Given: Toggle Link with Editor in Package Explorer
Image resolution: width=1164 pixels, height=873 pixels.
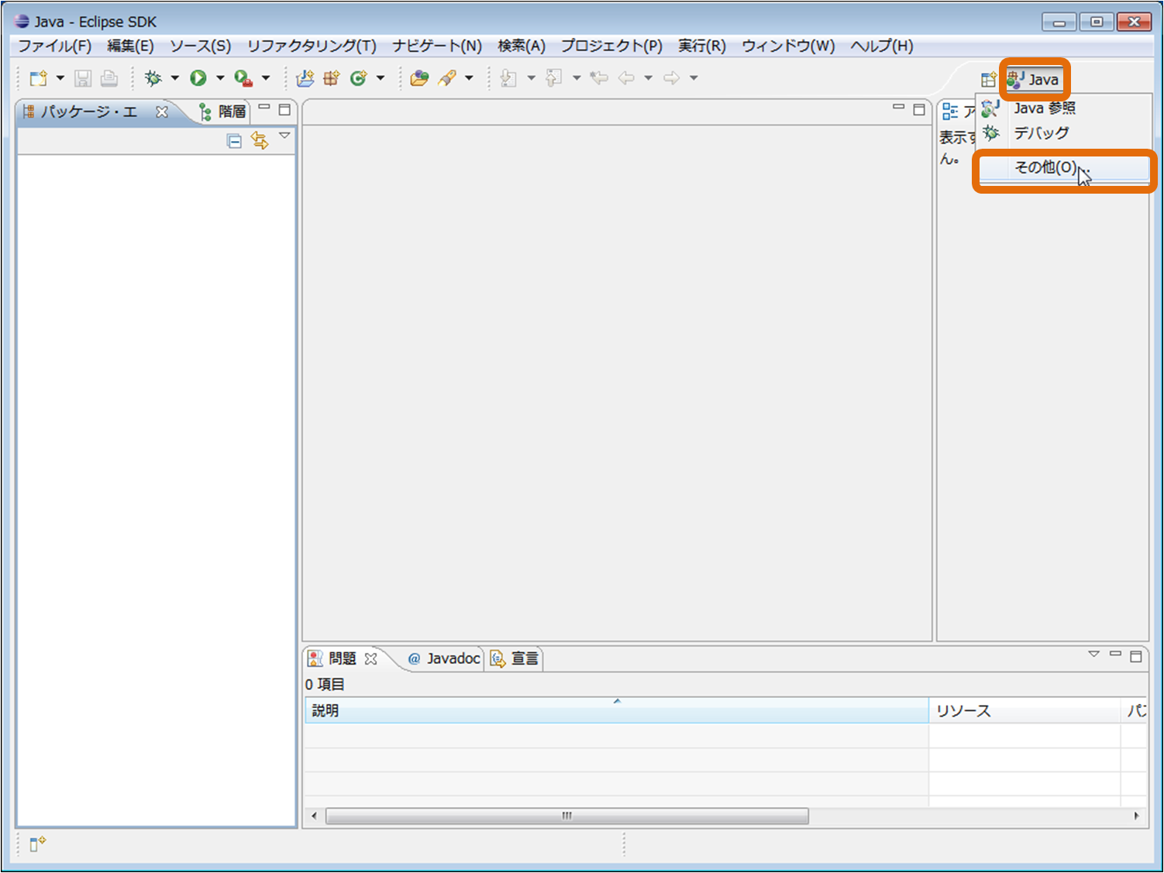Looking at the screenshot, I should 260,141.
